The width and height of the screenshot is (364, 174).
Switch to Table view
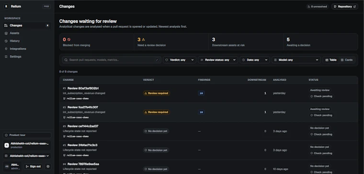(x=331, y=60)
